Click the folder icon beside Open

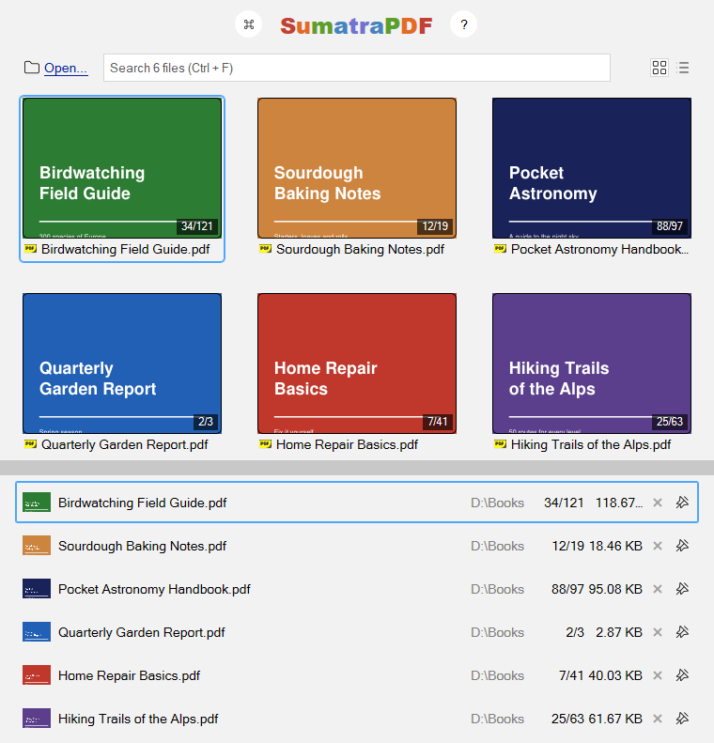tap(32, 68)
